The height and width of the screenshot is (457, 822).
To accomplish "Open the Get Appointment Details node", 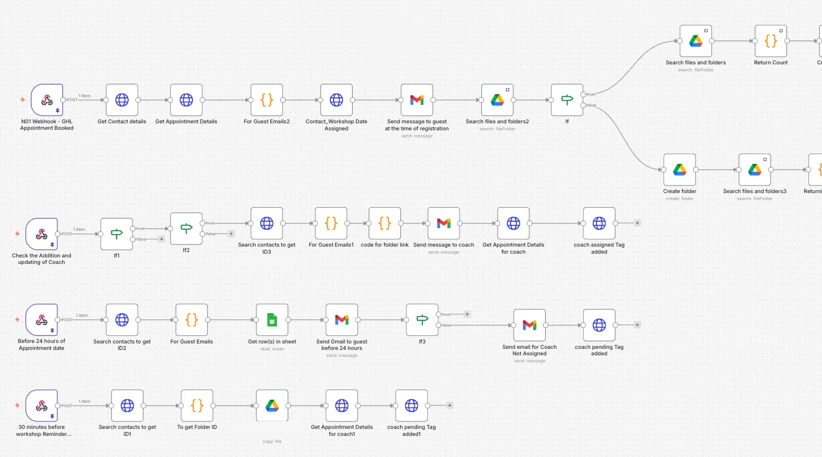I will tap(187, 100).
